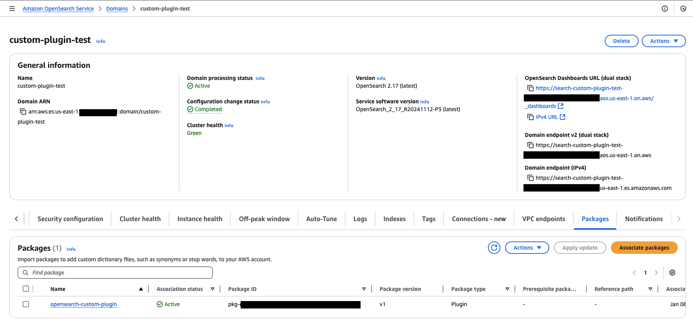Click the Apply update button
Viewport: 693px width, 319px height.
(x=580, y=248)
